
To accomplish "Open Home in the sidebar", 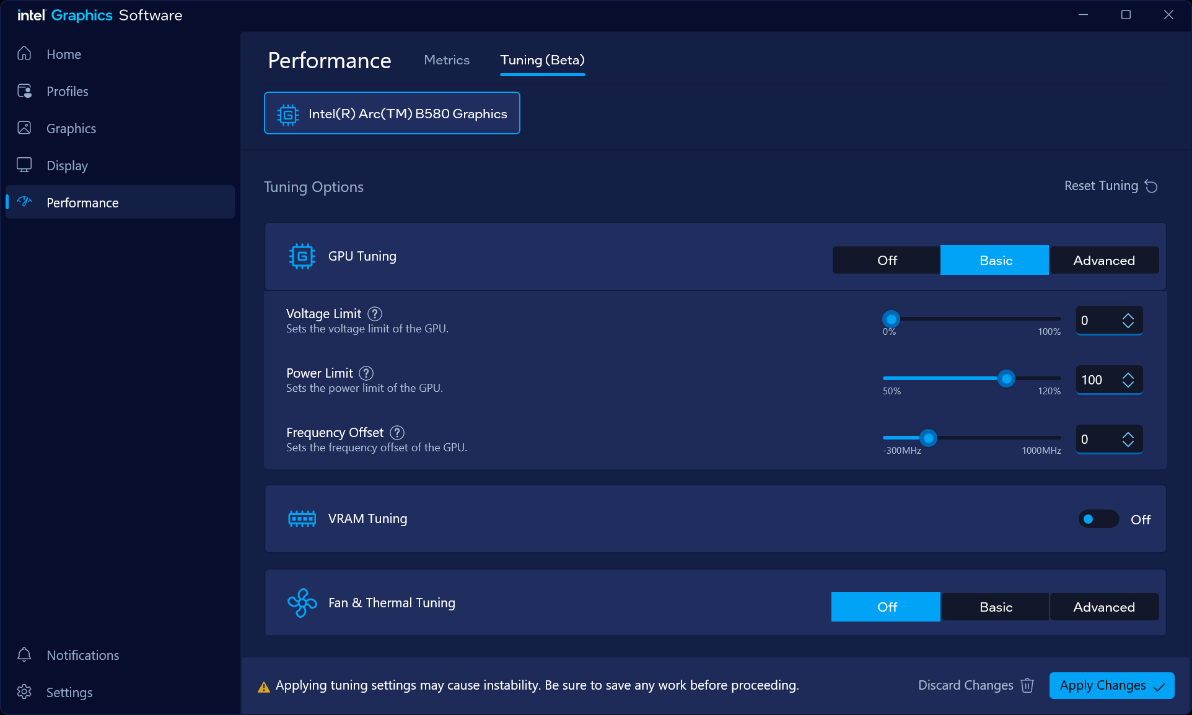I will pyautogui.click(x=120, y=54).
